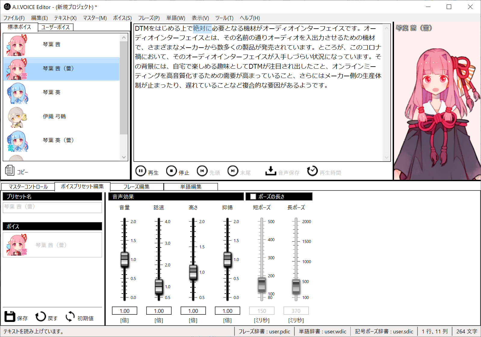Open the ファイル(F) menu
The height and width of the screenshot is (337, 481).
click(14, 18)
